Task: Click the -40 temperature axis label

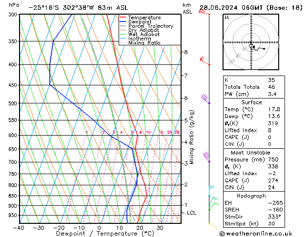Action: 19,228
